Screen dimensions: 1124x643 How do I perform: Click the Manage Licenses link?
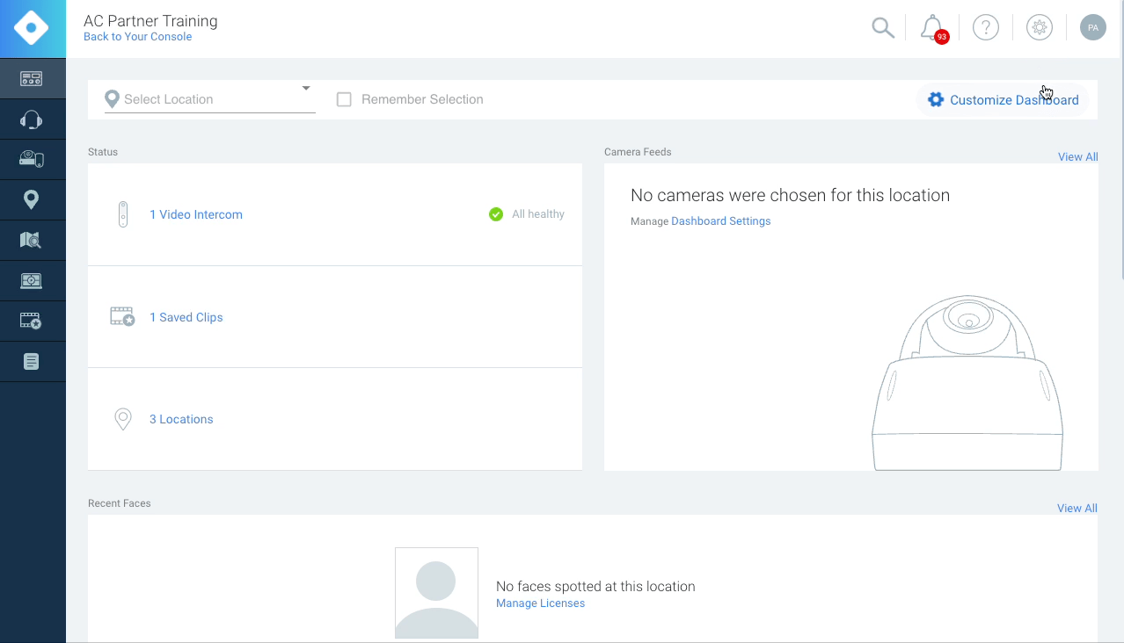(x=540, y=603)
